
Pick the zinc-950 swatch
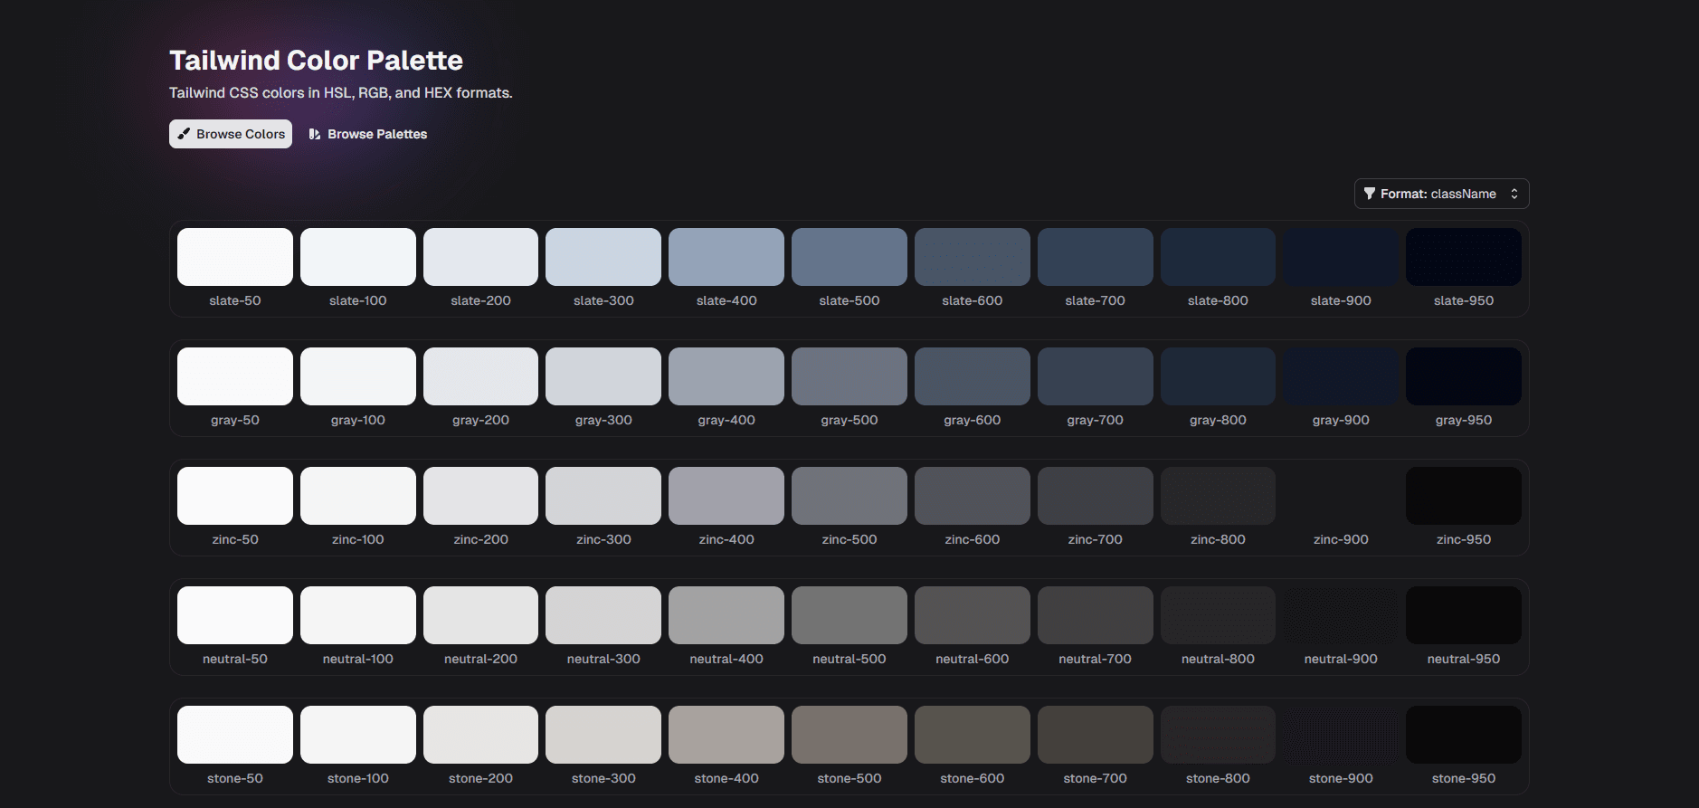[x=1463, y=496]
